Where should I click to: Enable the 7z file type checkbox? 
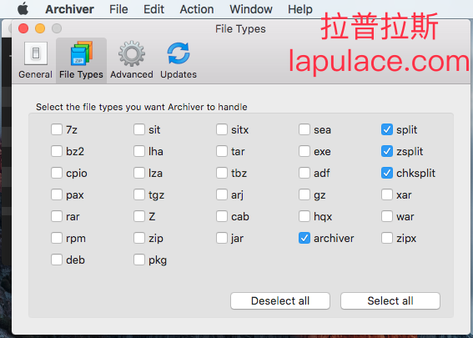pyautogui.click(x=57, y=129)
